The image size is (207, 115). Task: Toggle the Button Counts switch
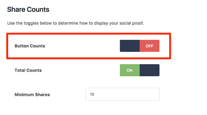[x=139, y=46]
